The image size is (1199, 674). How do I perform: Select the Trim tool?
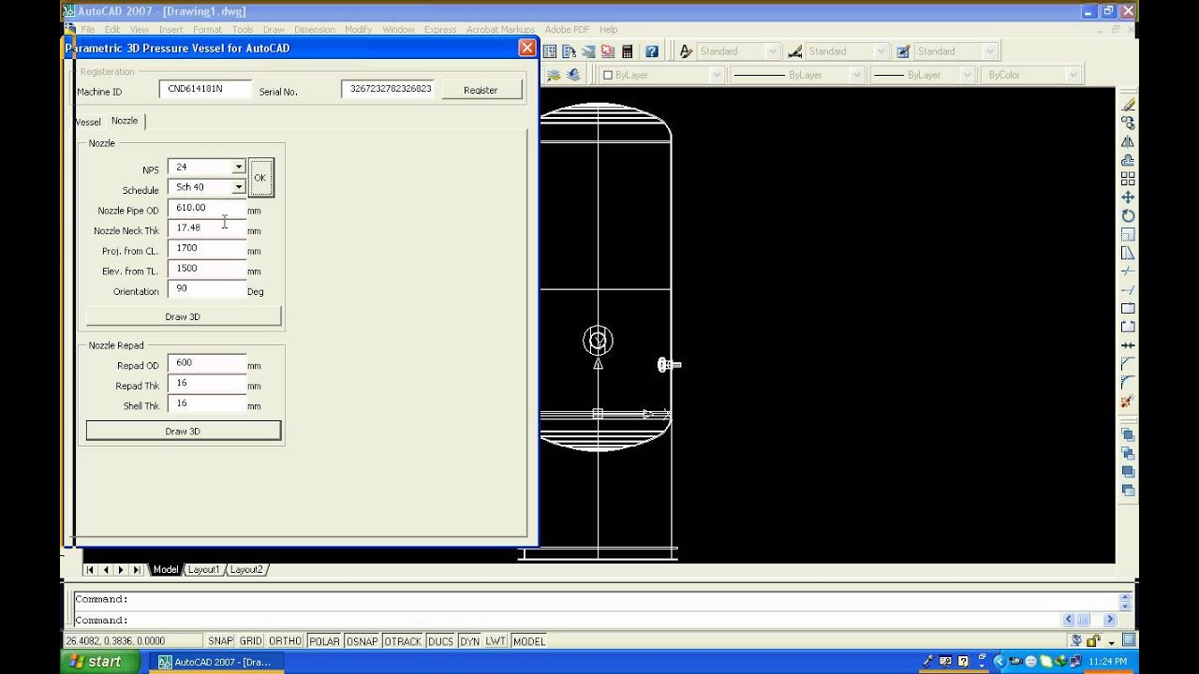point(1128,271)
